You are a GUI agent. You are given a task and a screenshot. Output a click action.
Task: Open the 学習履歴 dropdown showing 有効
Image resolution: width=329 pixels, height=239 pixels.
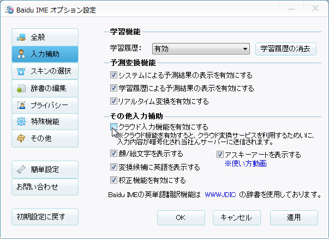[201, 49]
